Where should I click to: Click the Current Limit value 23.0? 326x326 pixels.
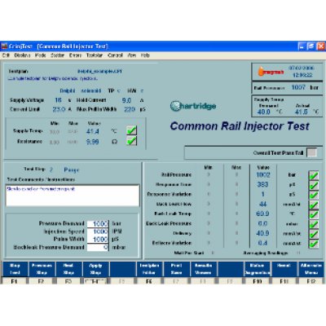tap(59, 109)
